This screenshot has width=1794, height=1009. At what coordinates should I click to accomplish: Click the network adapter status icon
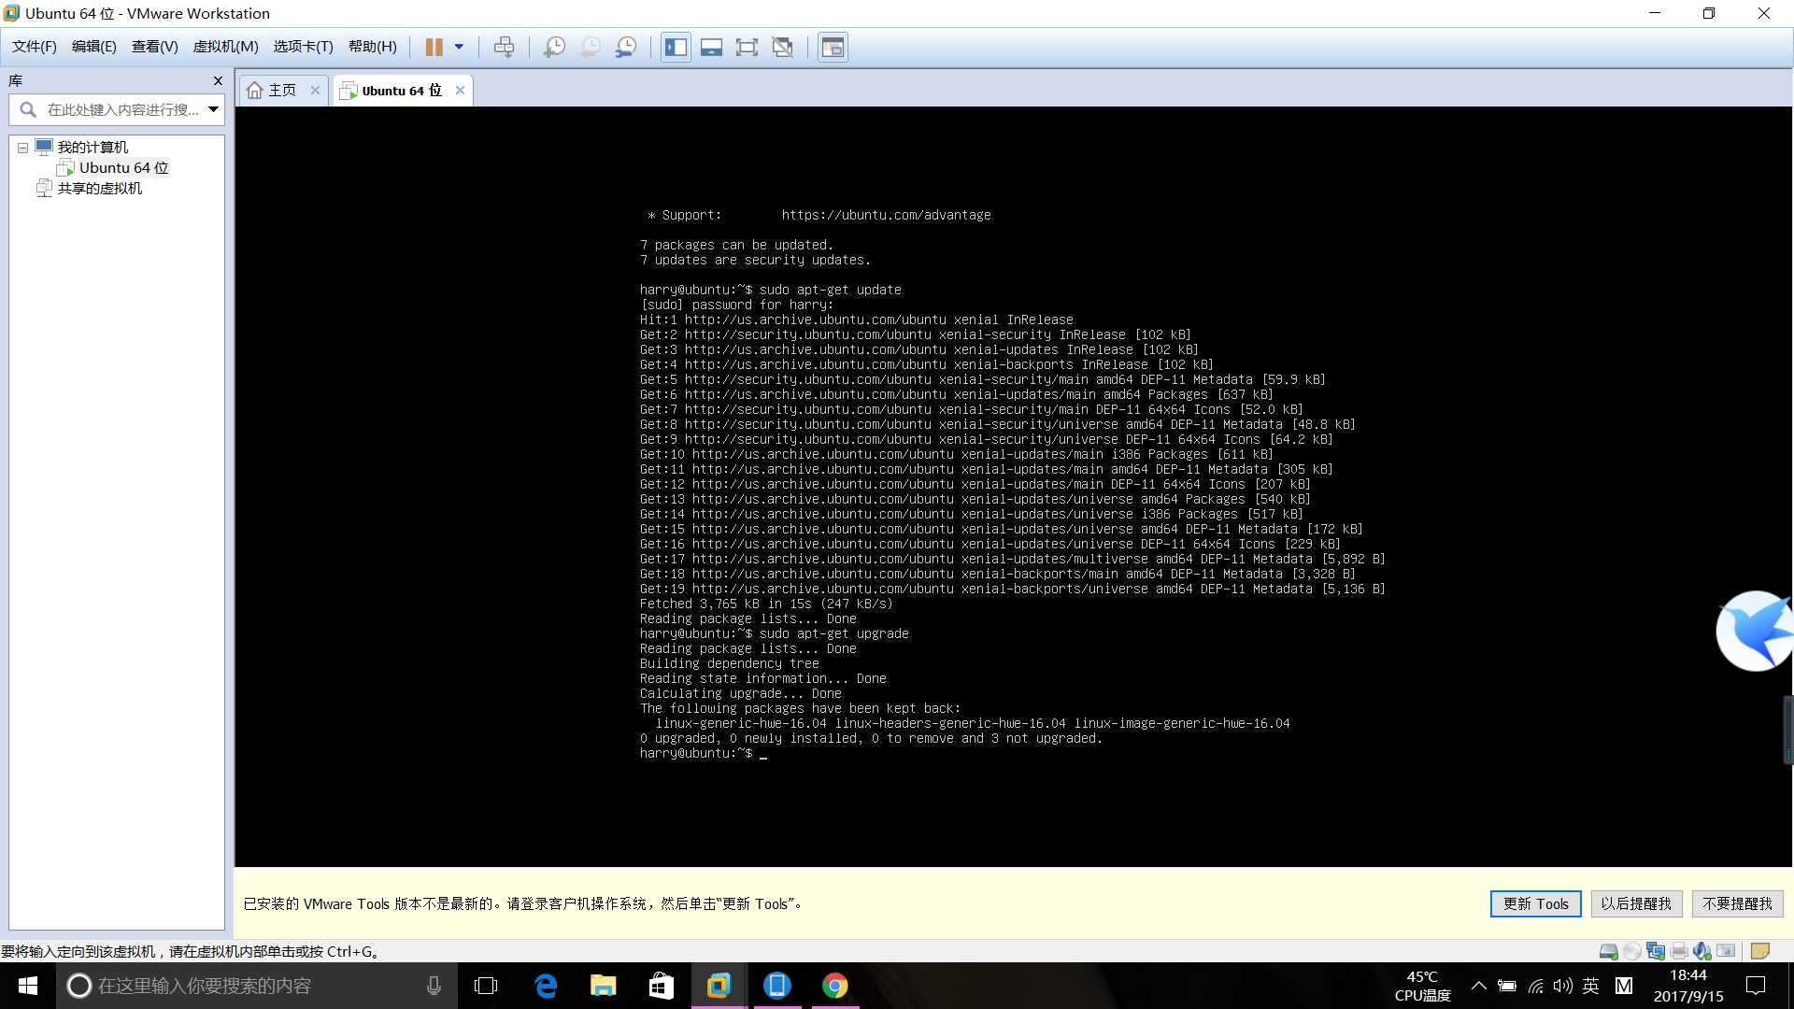[1655, 951]
